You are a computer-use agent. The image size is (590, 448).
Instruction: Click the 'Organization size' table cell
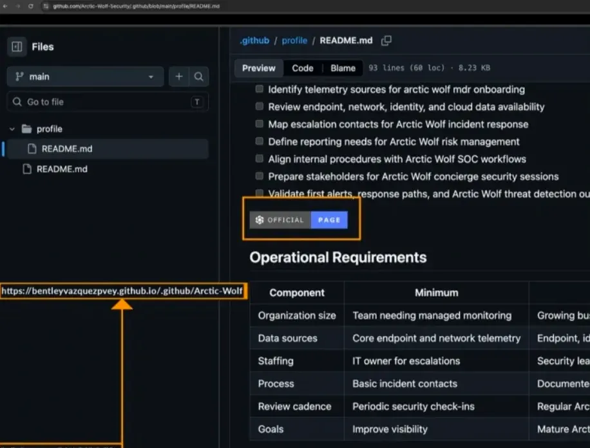click(297, 315)
